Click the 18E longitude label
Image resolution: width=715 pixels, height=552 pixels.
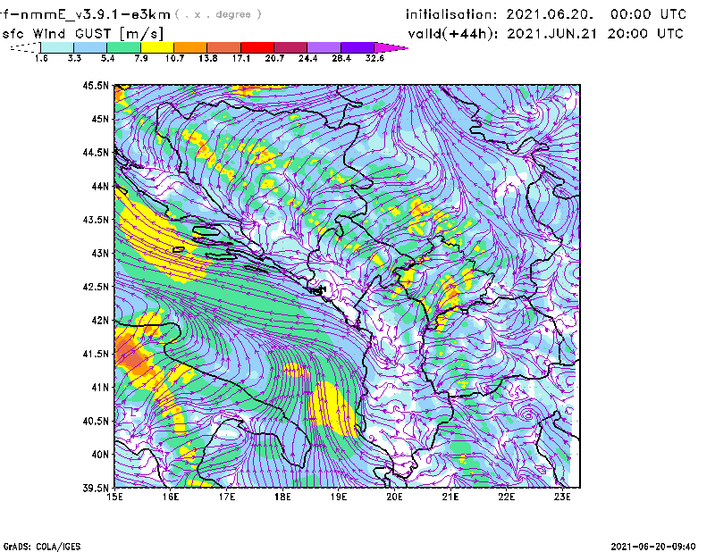pyautogui.click(x=282, y=497)
